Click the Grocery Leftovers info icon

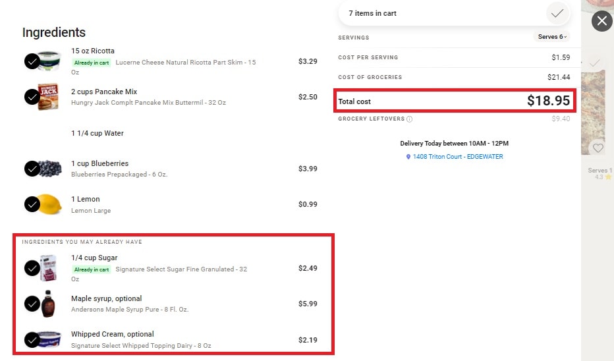[x=409, y=119]
